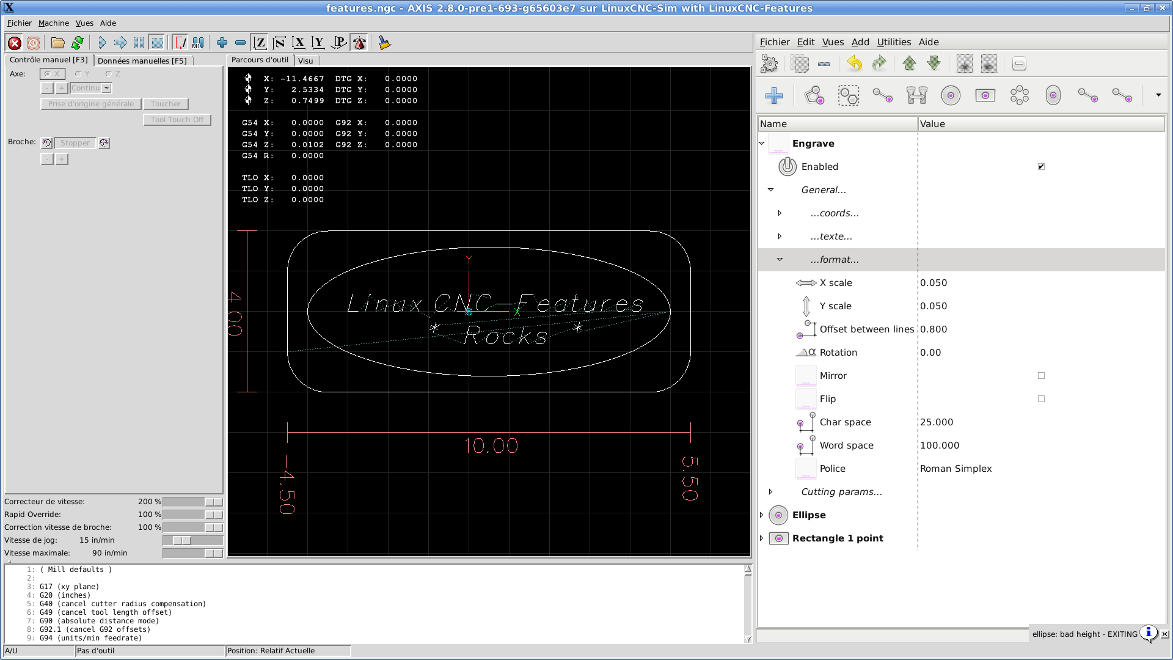This screenshot has width=1173, height=660.
Task: Switch to Données manuelles [F5] tab
Action: coord(142,61)
